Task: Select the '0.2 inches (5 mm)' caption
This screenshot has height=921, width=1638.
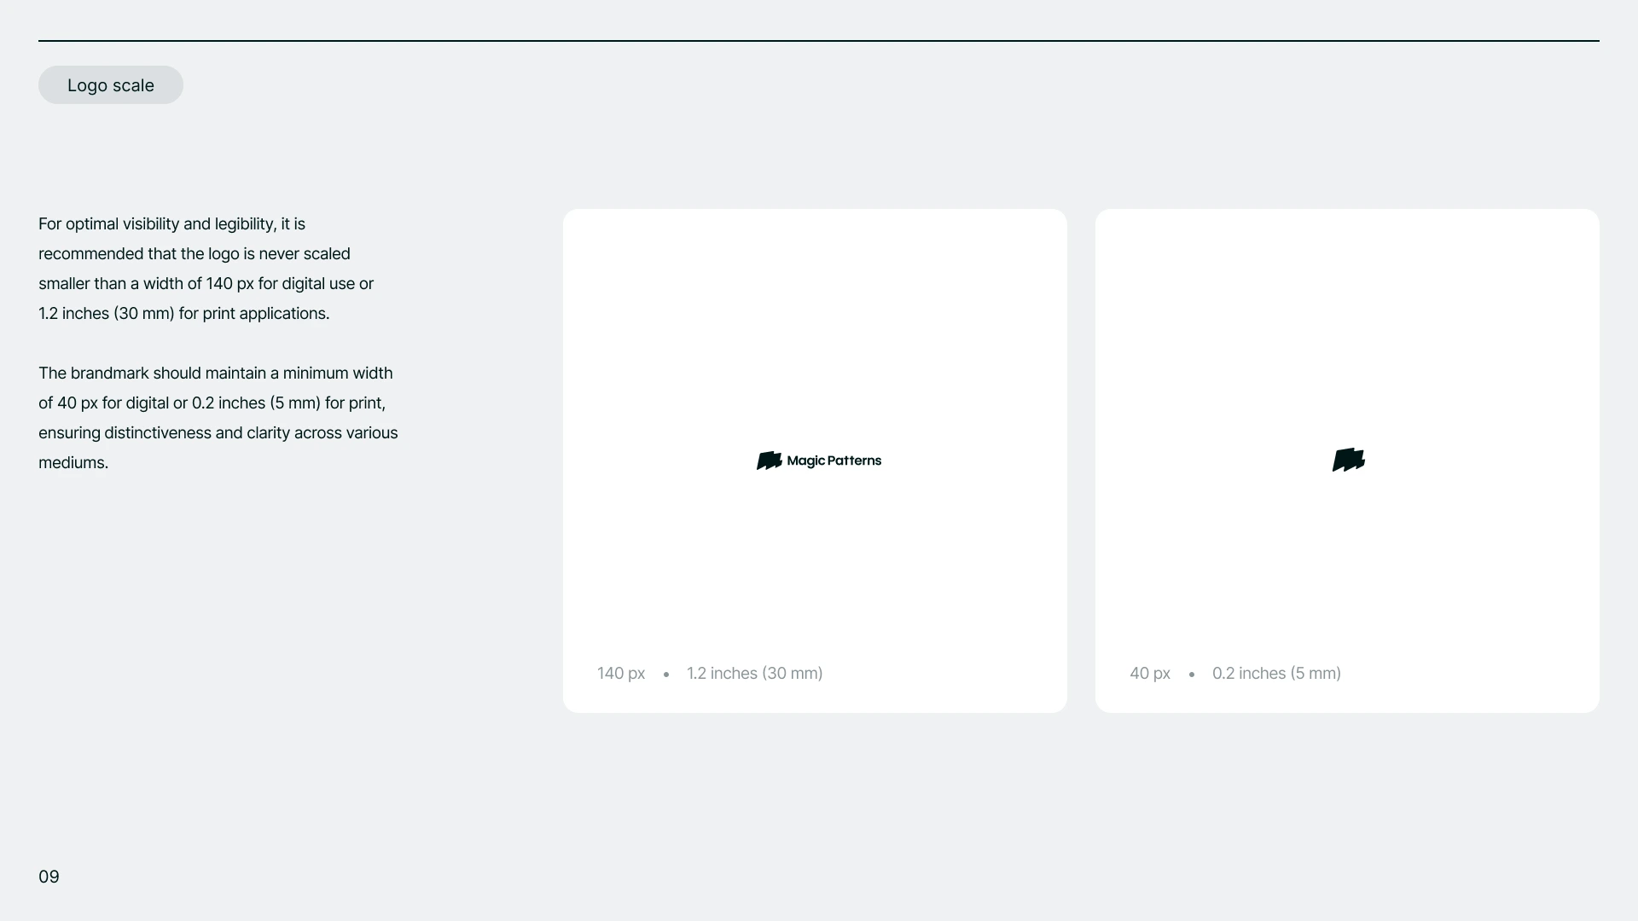Action: tap(1276, 673)
